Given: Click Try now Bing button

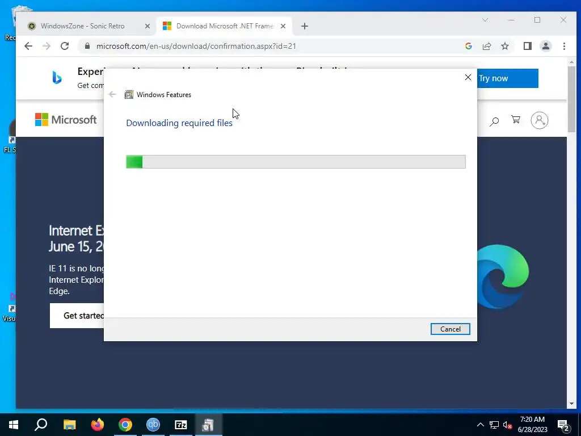Looking at the screenshot, I should (507, 78).
